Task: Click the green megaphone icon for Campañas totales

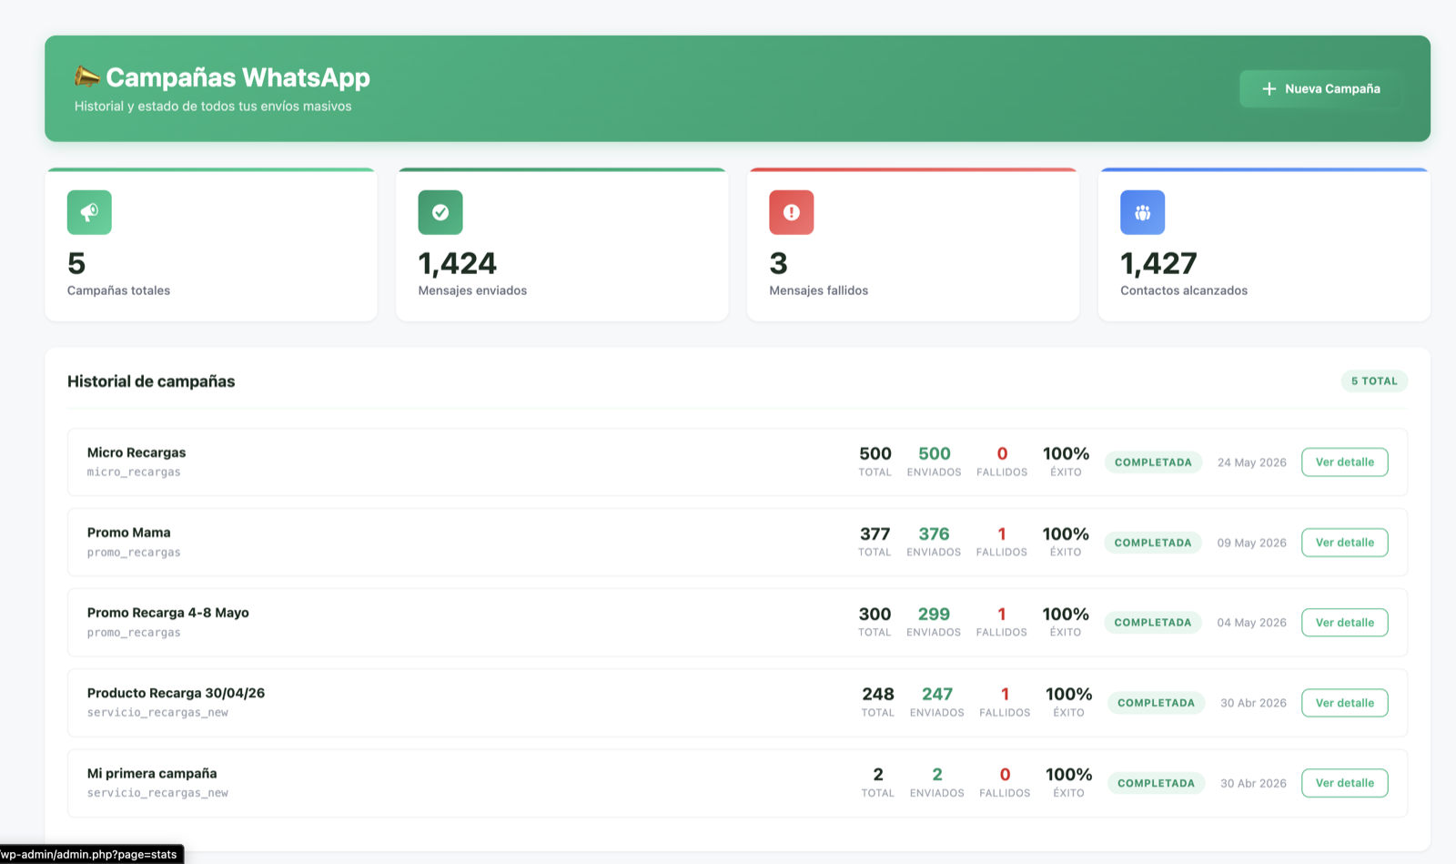Action: coord(89,212)
